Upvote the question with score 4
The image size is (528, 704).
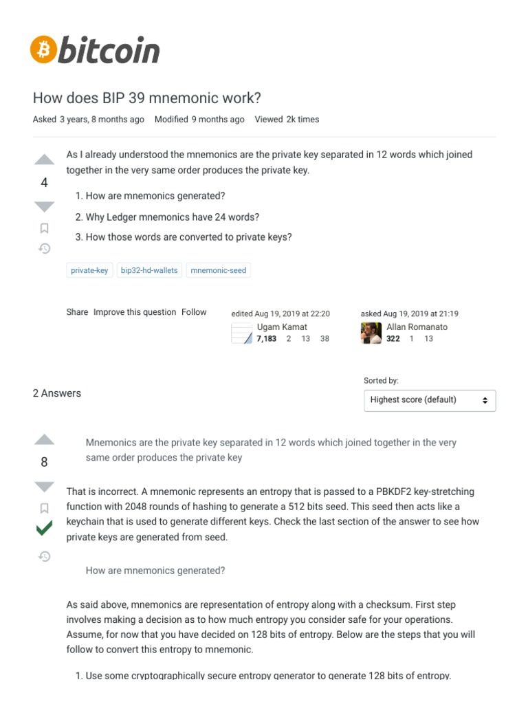coord(44,160)
